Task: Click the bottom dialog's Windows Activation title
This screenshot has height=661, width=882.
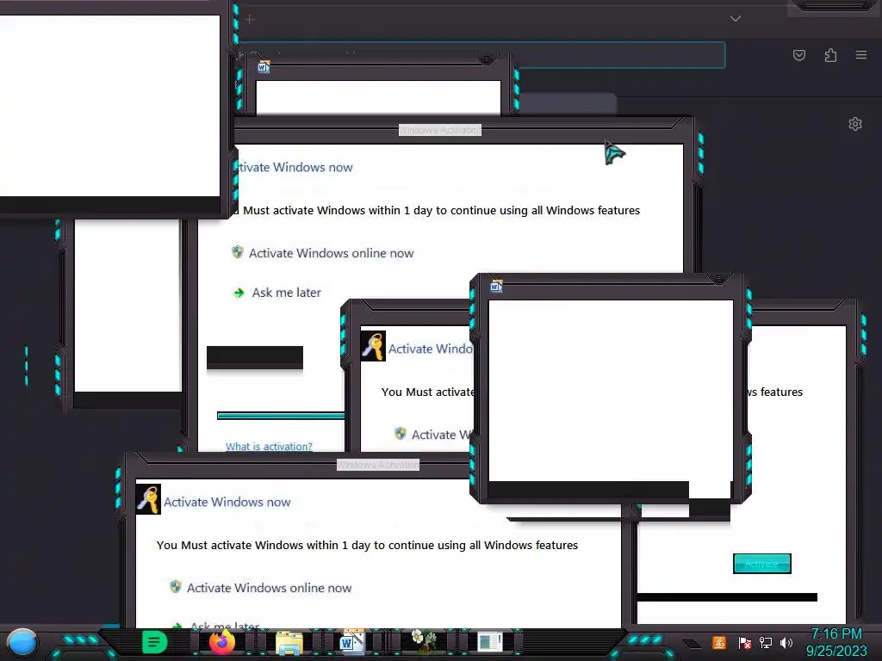Action: pyautogui.click(x=378, y=465)
